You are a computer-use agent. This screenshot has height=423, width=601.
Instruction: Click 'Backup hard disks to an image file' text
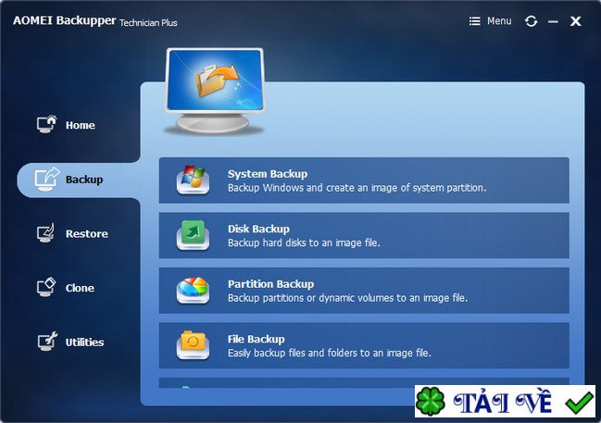pyautogui.click(x=304, y=243)
